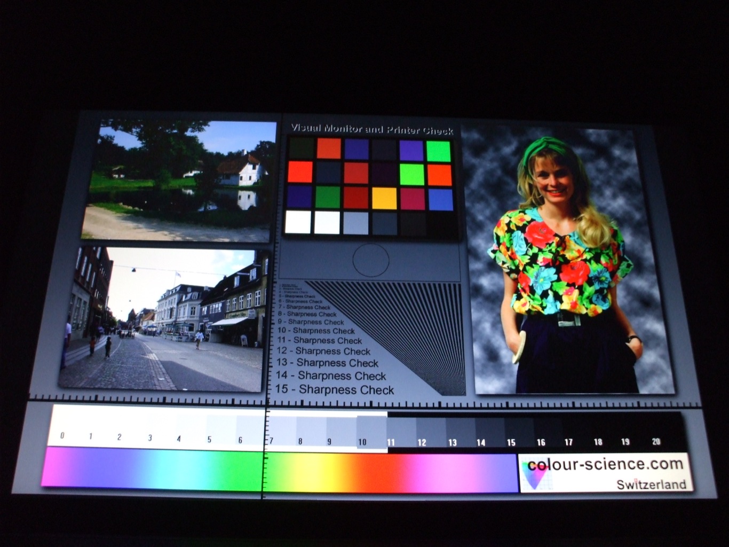Click the "Switzerland" label
729x547 pixels.
click(x=651, y=485)
